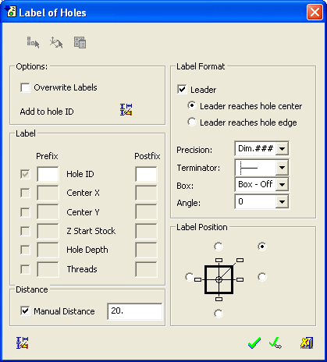Screen dimensions: 327x362
Task: Select the bottom label position radio button
Action: coord(219,314)
